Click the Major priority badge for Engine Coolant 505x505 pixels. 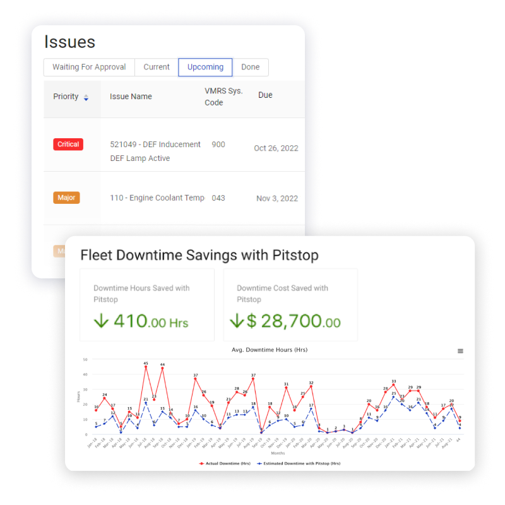[x=66, y=198]
